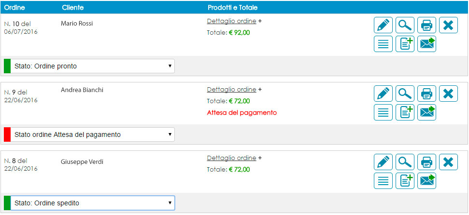Print Andrea Bianchi's order N. 9
This screenshot has height=215, width=469.
[x=427, y=94]
